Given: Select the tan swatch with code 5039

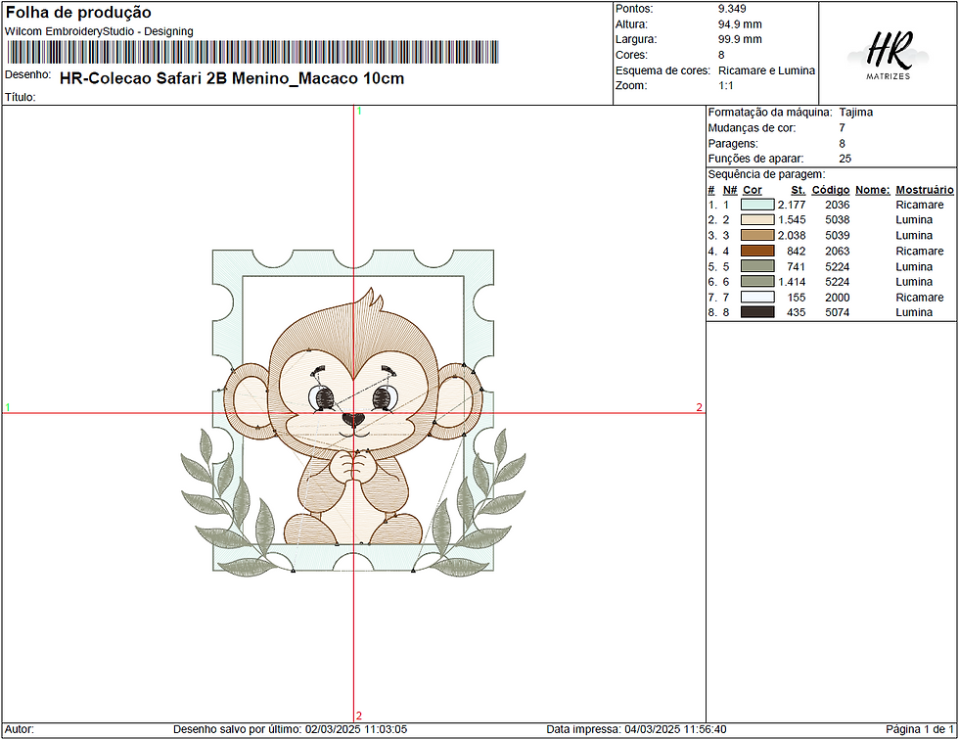Looking at the screenshot, I should tap(757, 235).
